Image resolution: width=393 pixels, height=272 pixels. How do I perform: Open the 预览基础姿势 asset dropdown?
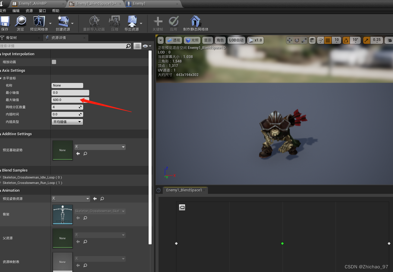point(100,147)
